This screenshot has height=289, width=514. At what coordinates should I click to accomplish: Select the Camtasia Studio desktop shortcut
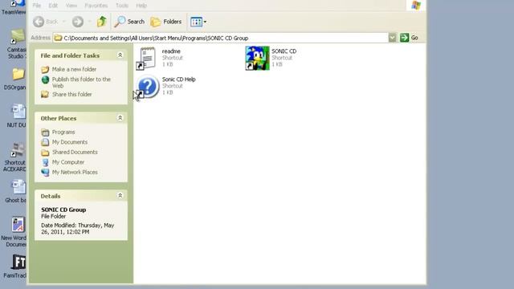tap(17, 44)
